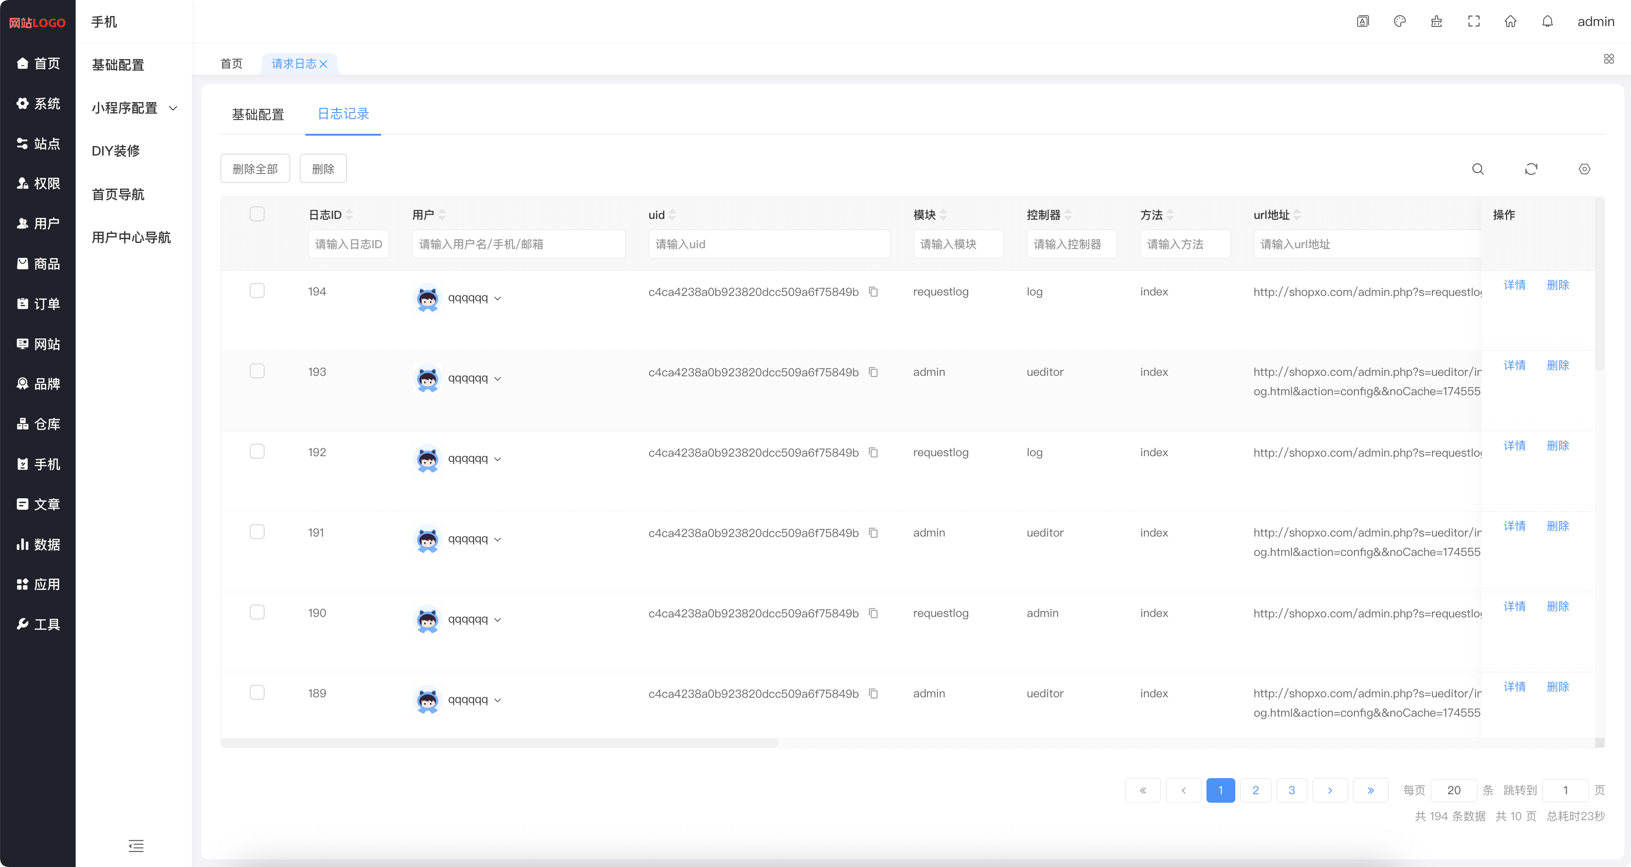1631x867 pixels.
Task: Open the table search magnifier icon
Action: coord(1478,169)
